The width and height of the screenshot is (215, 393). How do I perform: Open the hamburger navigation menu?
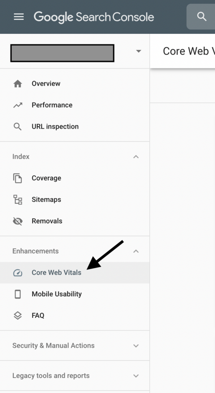tap(19, 17)
